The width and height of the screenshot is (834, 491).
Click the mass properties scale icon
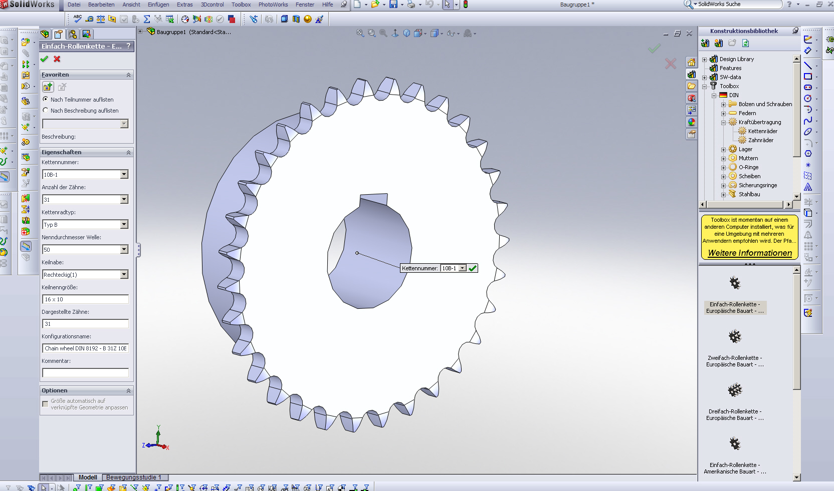[x=101, y=19]
